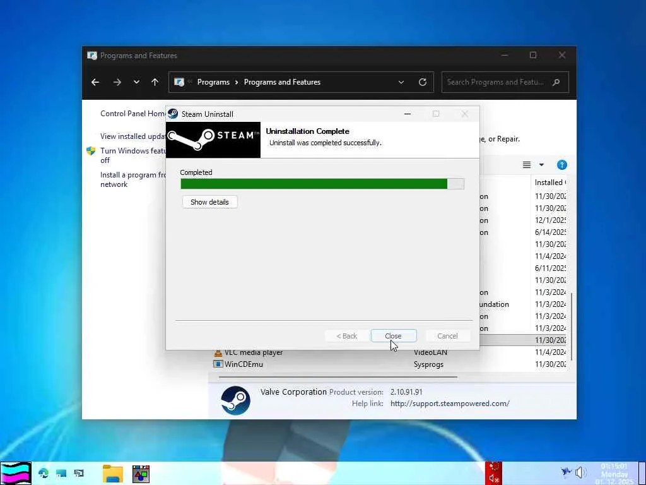The image size is (646, 485).
Task: Click the large Steam icon in details pane
Action: (235, 400)
